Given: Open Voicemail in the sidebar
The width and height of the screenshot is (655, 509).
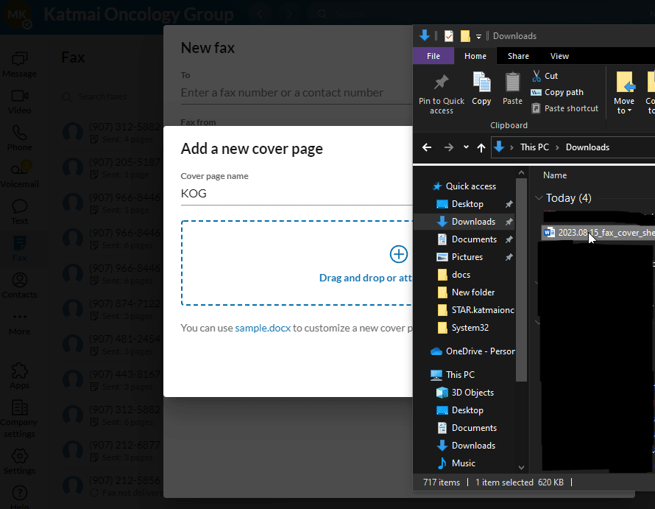Looking at the screenshot, I should tap(19, 175).
